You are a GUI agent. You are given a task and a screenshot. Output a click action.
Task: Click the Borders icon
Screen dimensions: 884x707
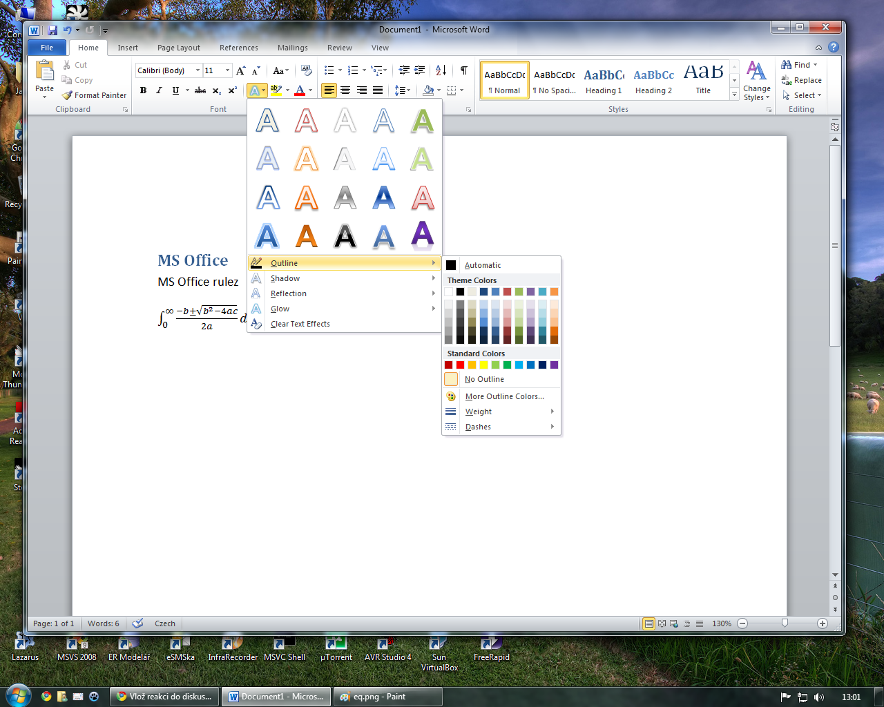tap(452, 90)
